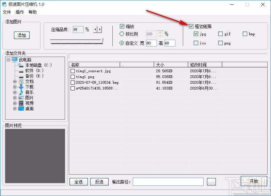Click the image preview area

[x=35, y=156]
